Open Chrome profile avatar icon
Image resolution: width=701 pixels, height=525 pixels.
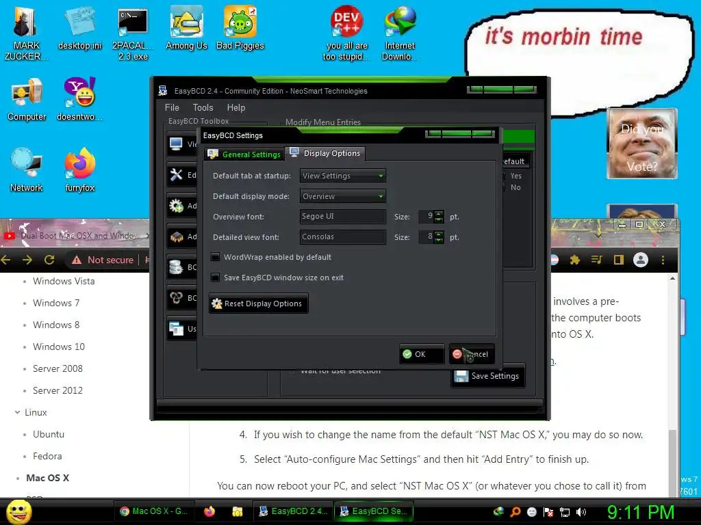tap(641, 260)
